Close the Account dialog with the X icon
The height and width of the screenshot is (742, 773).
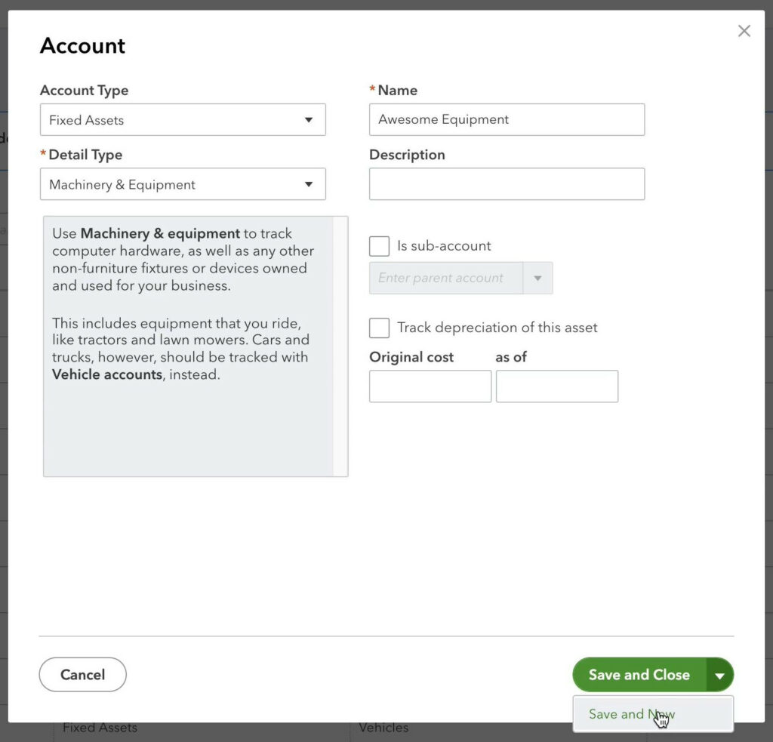744,31
